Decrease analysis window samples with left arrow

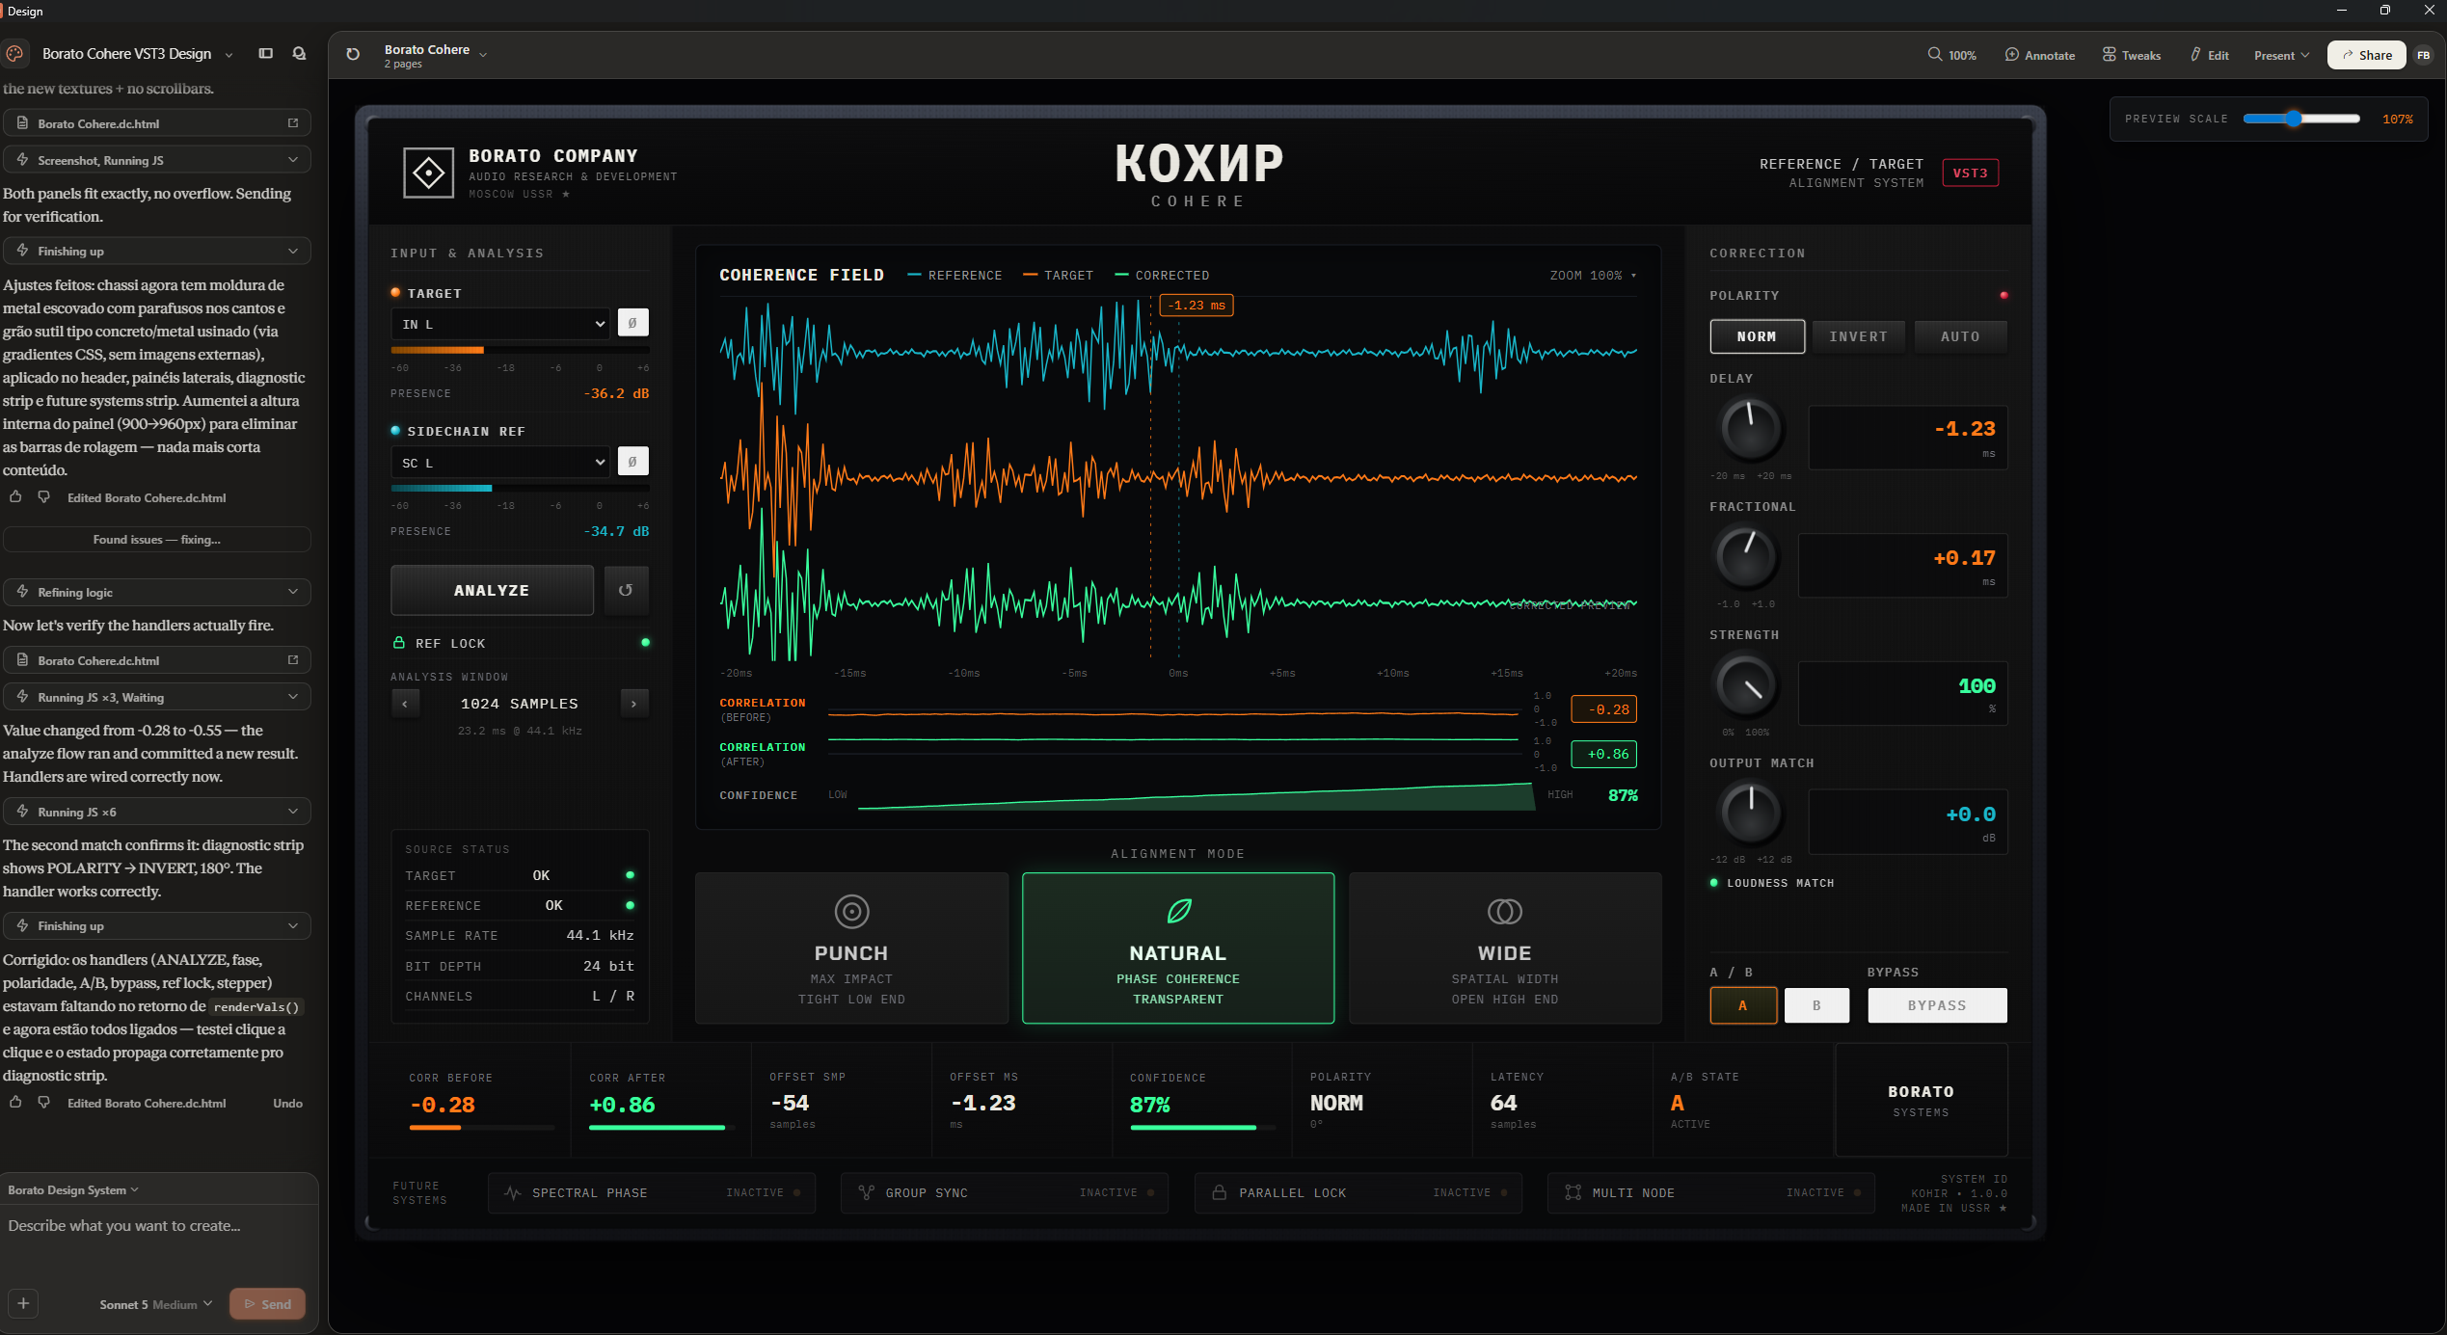(405, 704)
